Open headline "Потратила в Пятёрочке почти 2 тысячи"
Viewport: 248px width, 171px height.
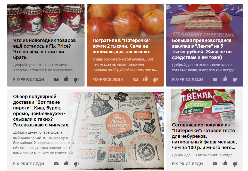(x=121, y=46)
